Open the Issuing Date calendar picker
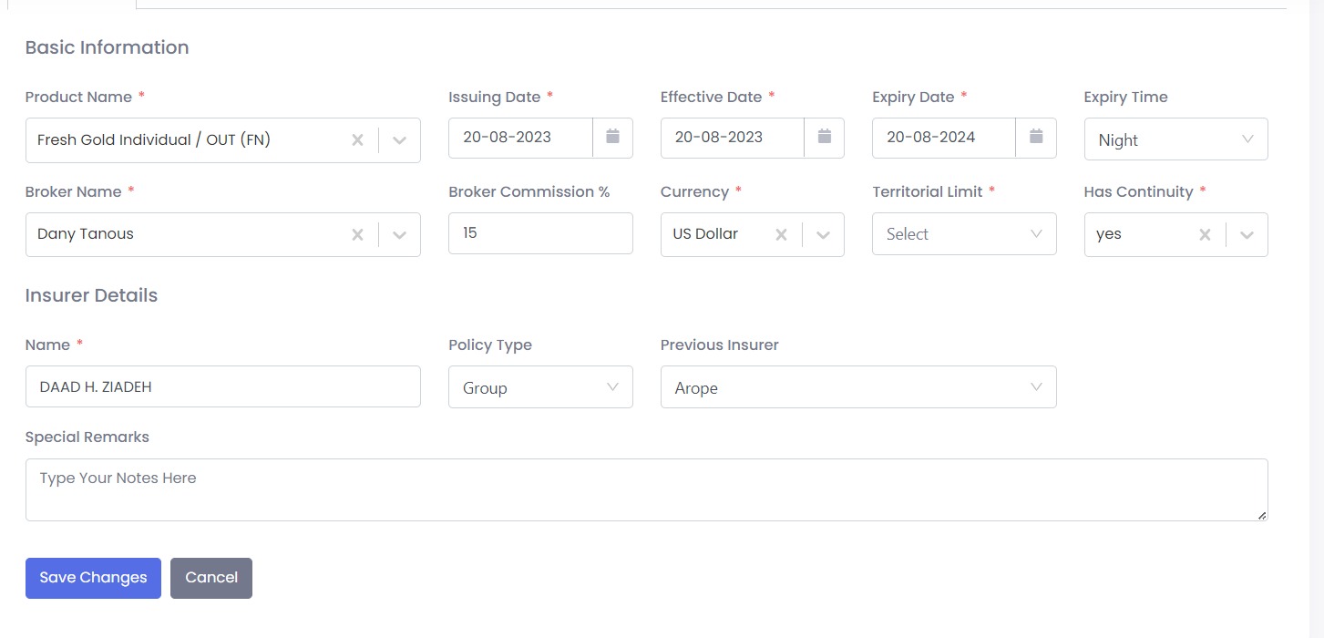1324x638 pixels. point(612,138)
